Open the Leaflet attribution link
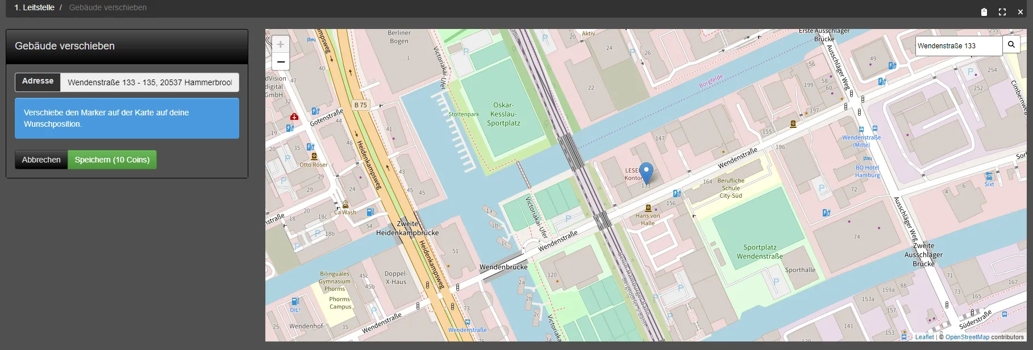Screen dimensions: 1033x350 click(924, 337)
